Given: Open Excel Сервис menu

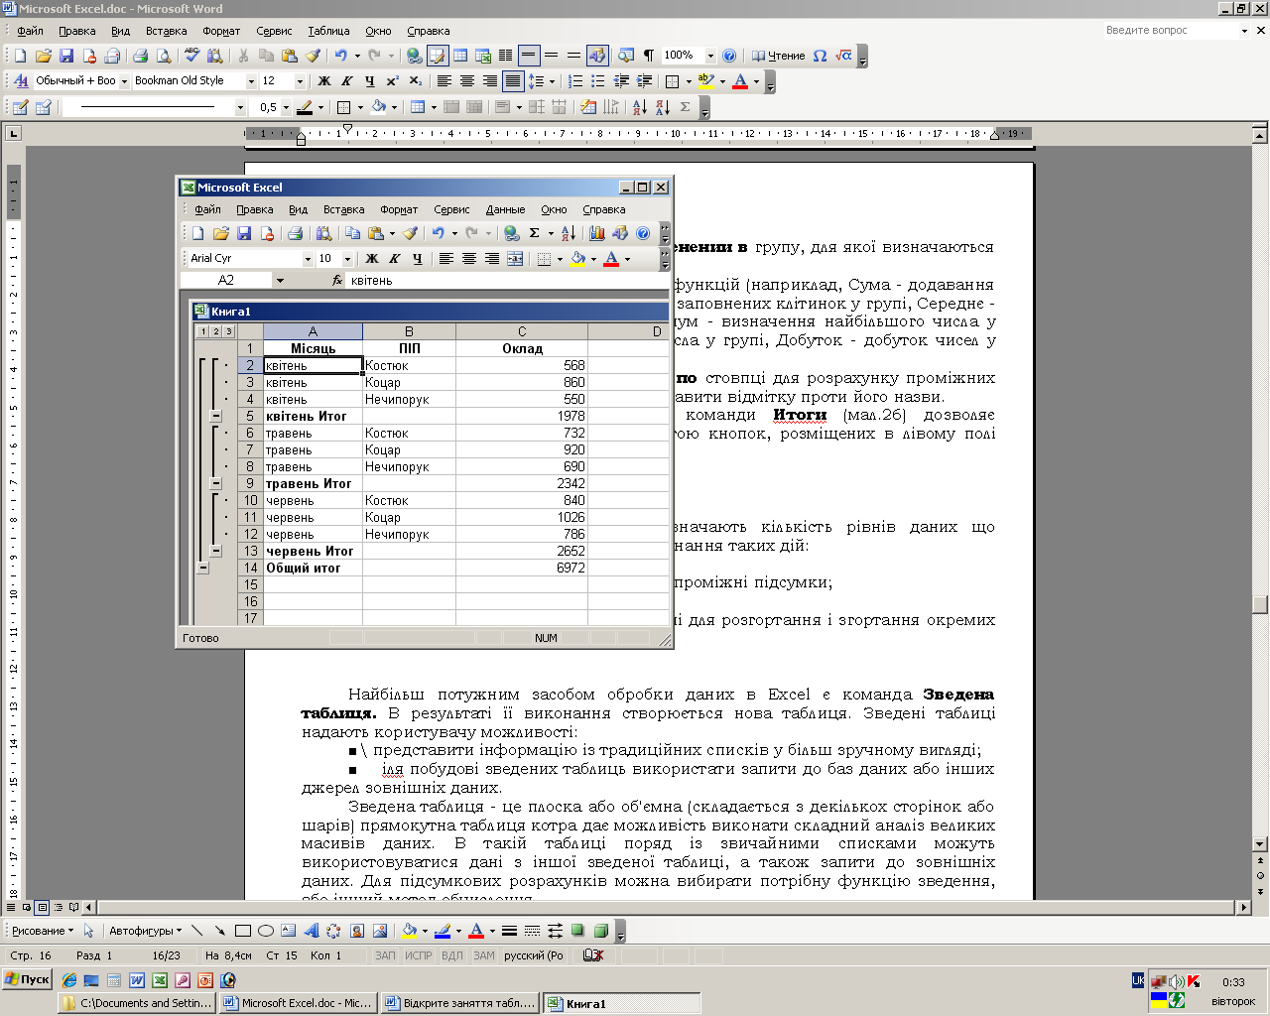Looking at the screenshot, I should click(451, 209).
